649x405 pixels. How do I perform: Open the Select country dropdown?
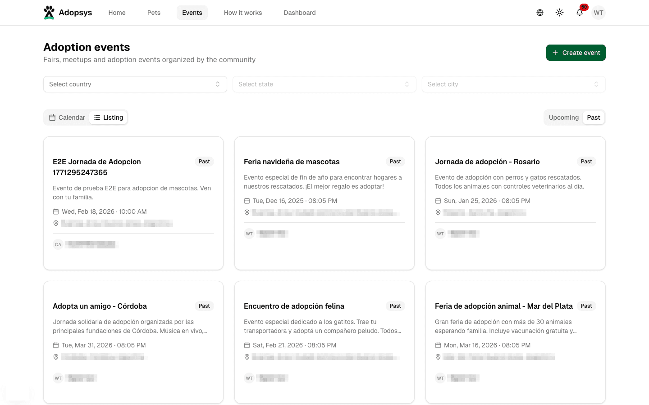[135, 84]
